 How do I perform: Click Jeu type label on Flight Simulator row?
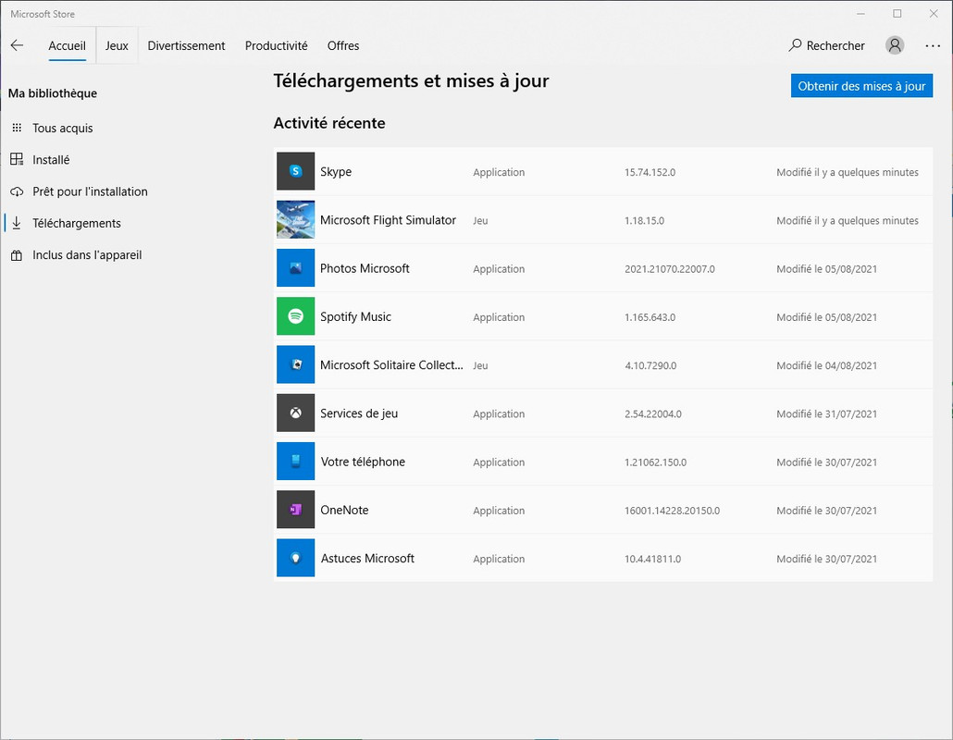coord(480,220)
